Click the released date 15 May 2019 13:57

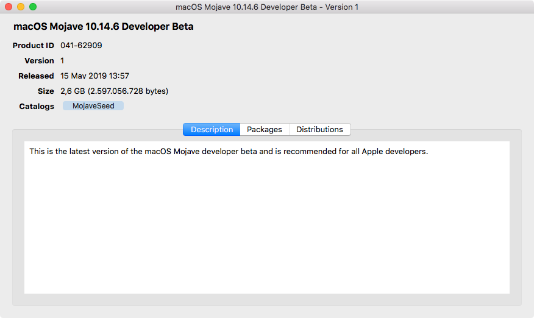click(x=94, y=76)
